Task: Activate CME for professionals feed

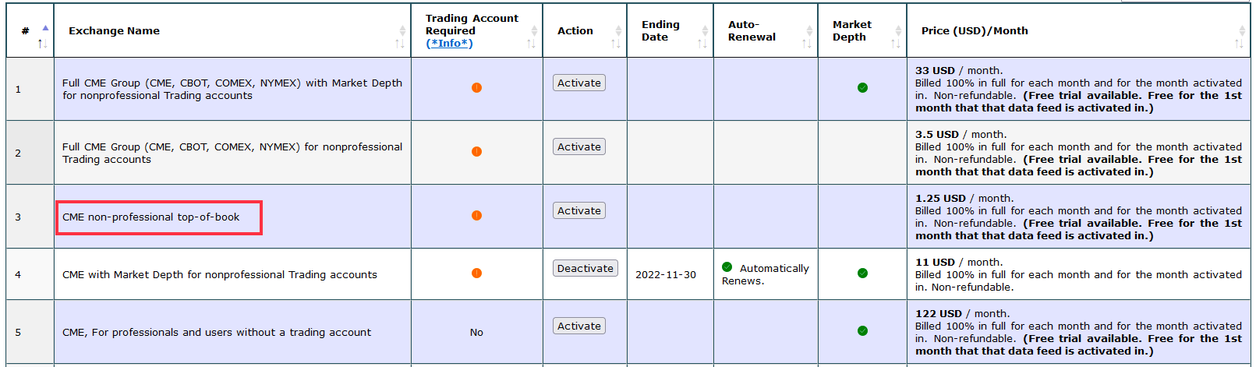Action: coord(579,326)
